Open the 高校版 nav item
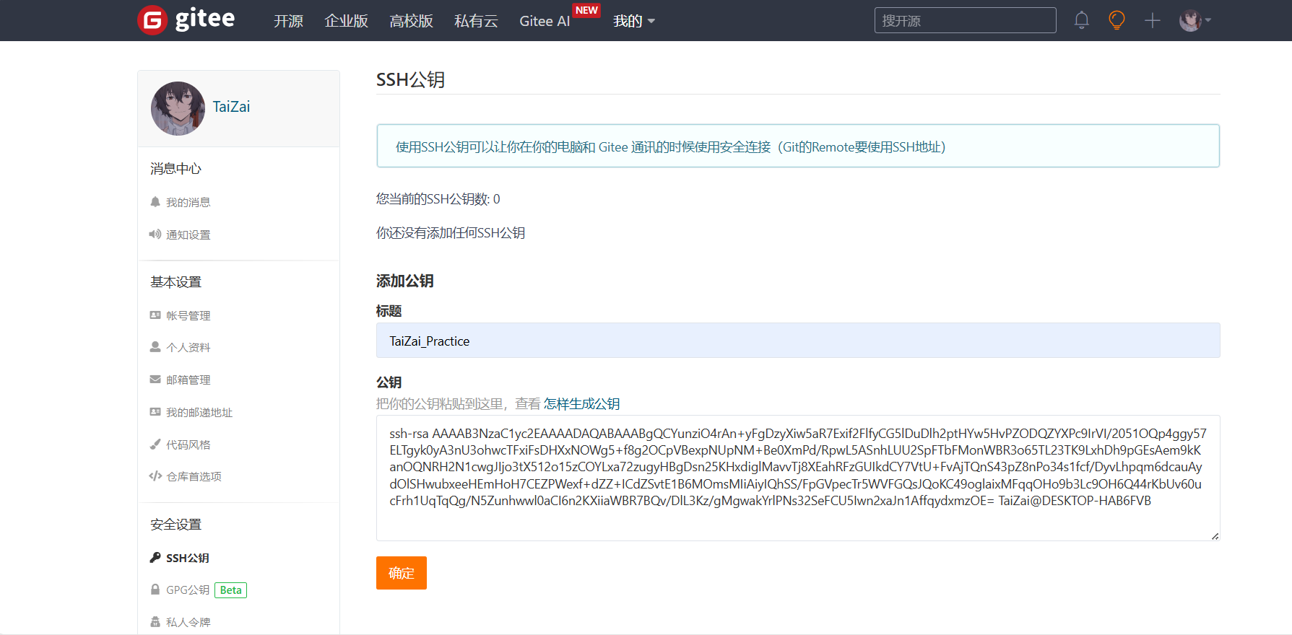The width and height of the screenshot is (1292, 635). point(411,21)
